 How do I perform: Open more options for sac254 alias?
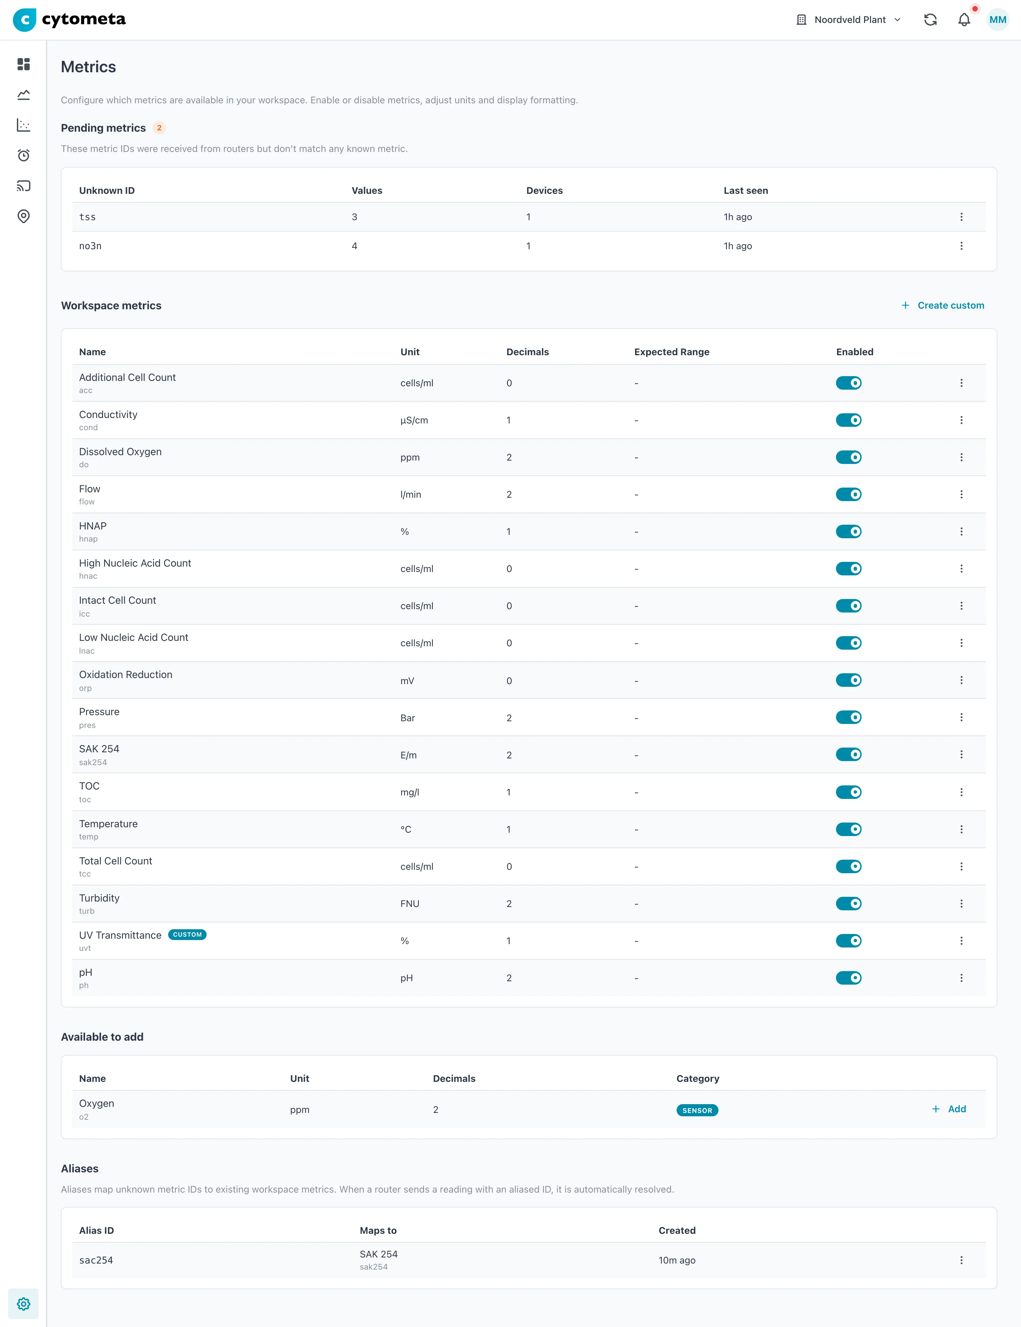coord(961,1260)
